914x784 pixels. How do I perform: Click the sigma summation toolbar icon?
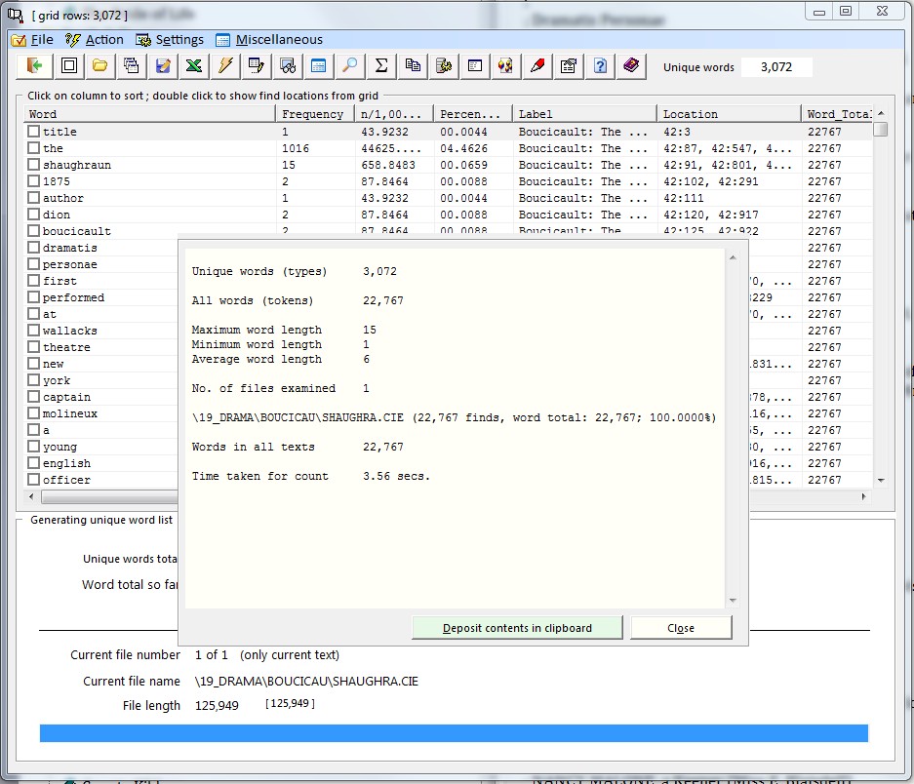381,66
